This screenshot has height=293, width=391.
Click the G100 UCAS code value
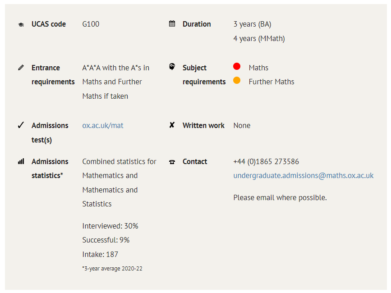(91, 24)
